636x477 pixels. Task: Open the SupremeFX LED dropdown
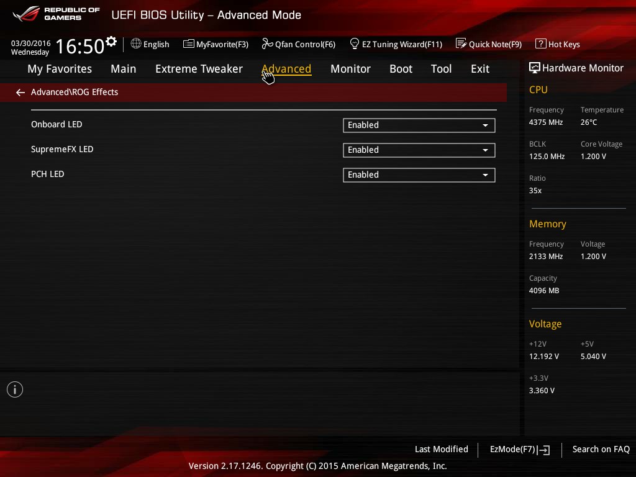pos(419,150)
